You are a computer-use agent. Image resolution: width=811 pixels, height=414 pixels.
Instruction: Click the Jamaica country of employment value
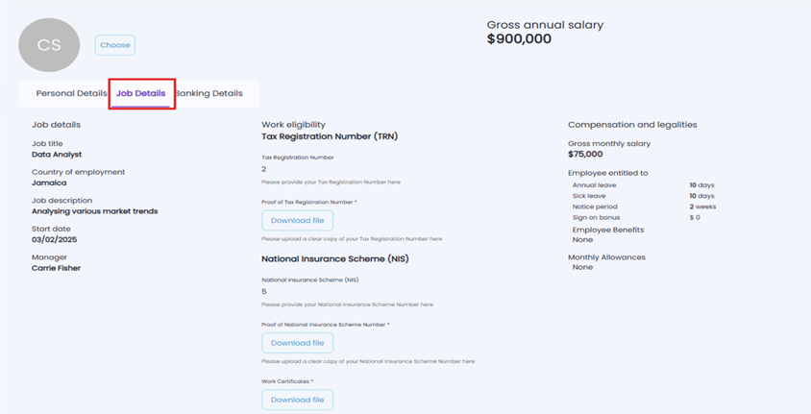click(49, 183)
